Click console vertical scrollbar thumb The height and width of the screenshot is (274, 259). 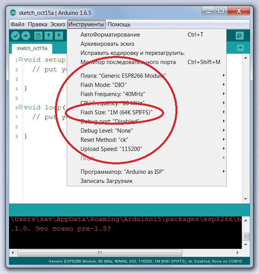click(x=246, y=237)
